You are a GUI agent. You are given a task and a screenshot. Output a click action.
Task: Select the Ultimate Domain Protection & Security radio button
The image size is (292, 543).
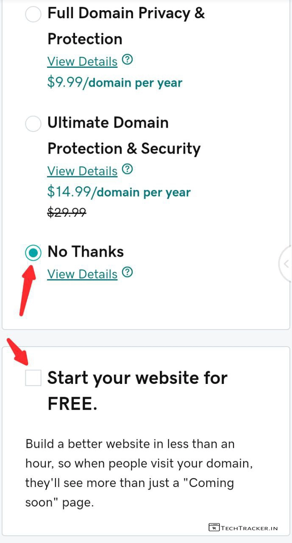point(33,124)
